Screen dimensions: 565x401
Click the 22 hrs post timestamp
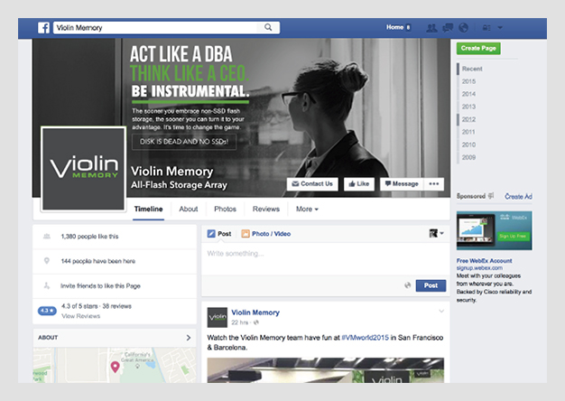[239, 322]
